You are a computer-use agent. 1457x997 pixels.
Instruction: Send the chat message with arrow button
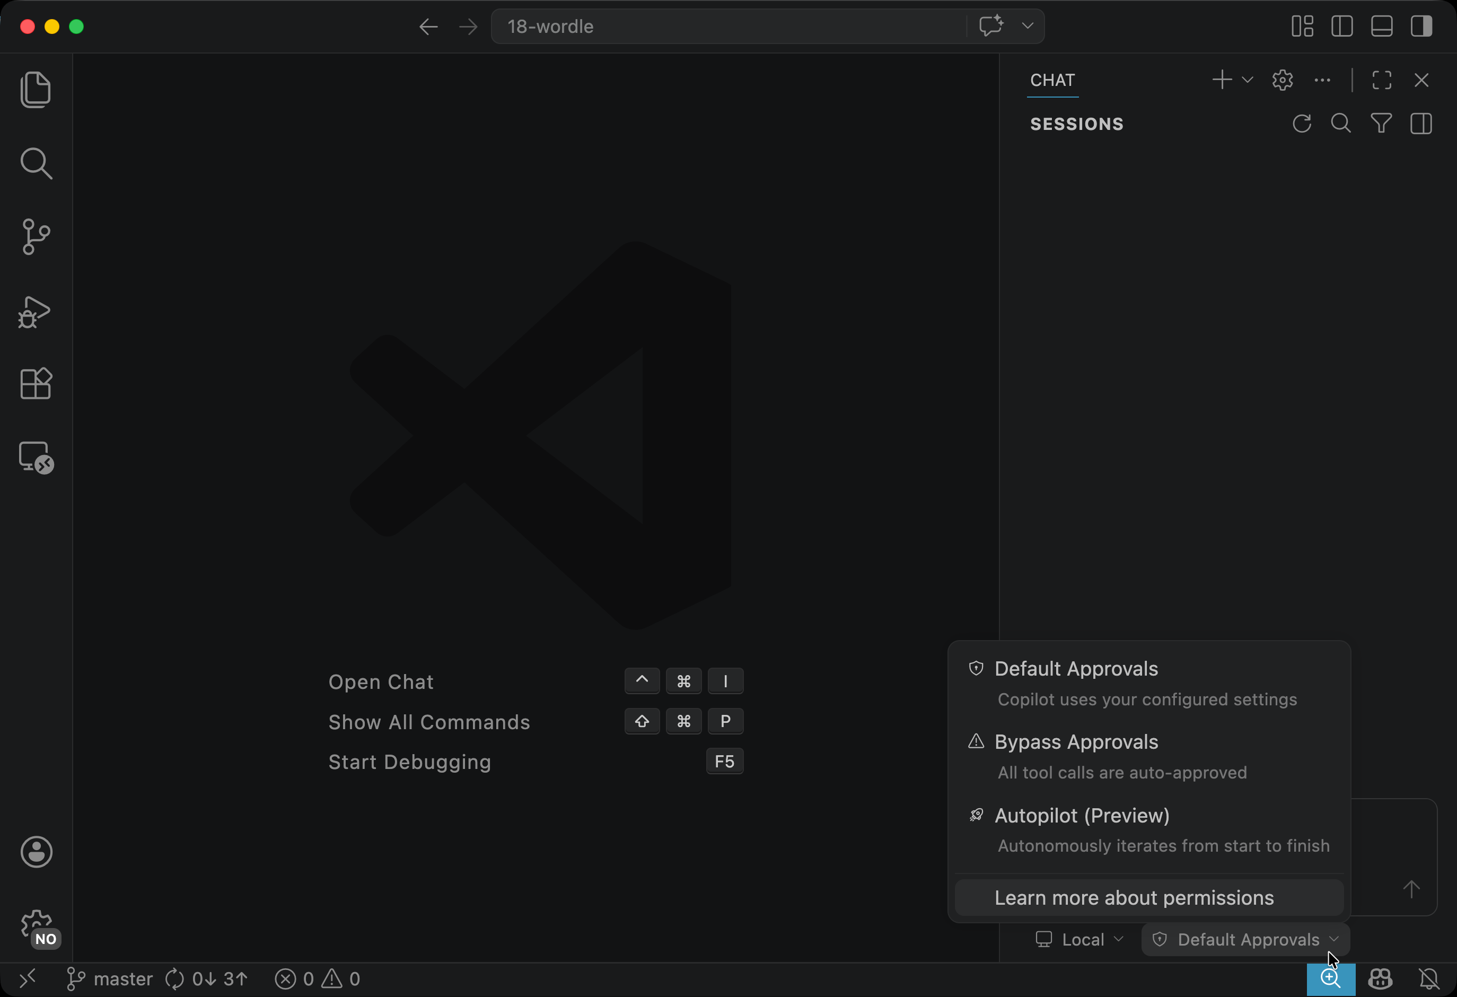pos(1410,888)
